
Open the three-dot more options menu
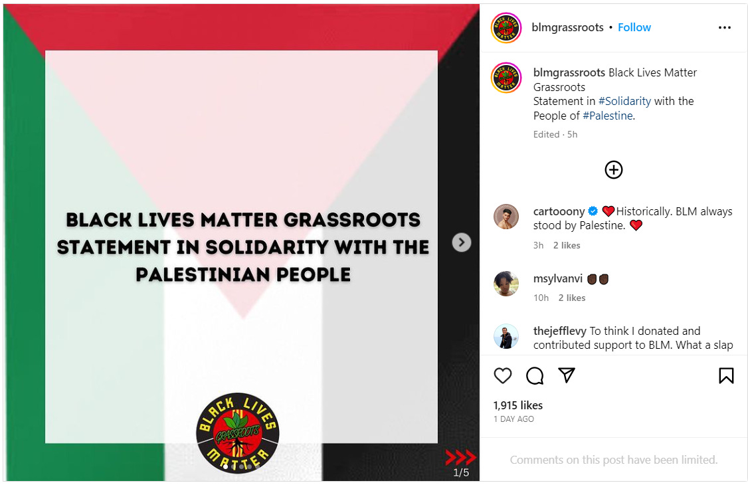point(725,28)
